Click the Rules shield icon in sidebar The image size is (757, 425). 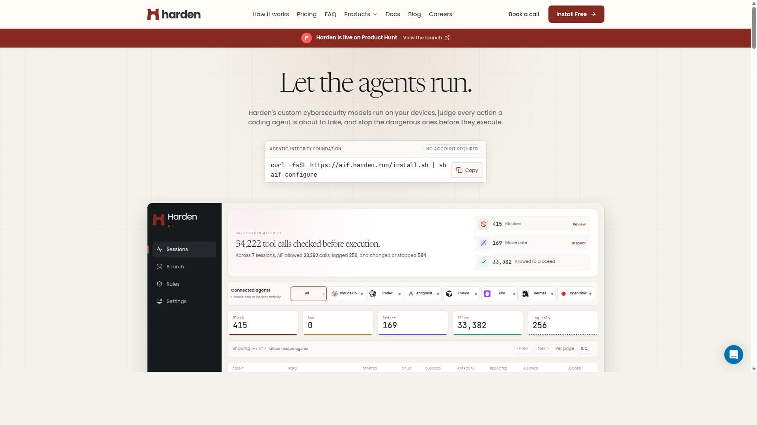(159, 284)
